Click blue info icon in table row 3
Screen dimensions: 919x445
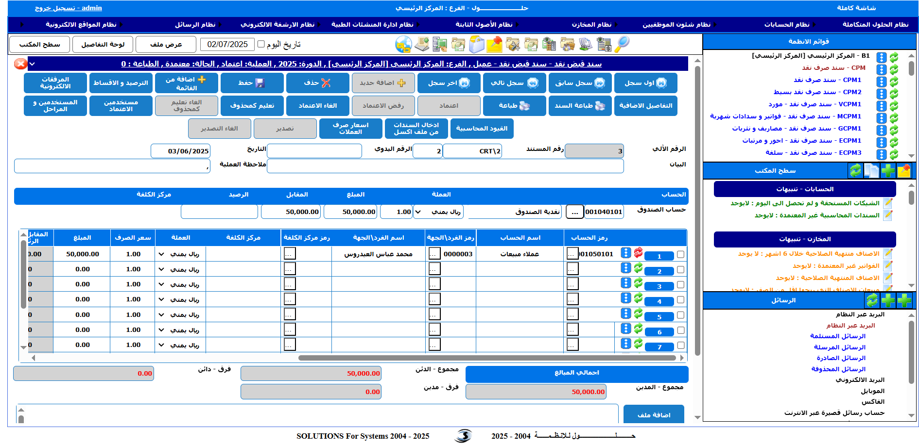[x=626, y=283]
